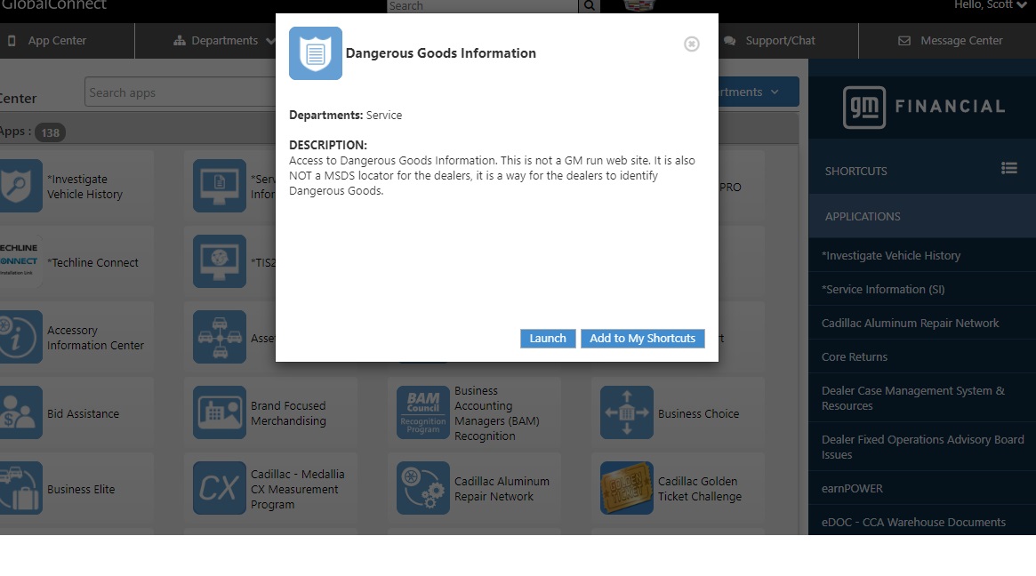The height and width of the screenshot is (576, 1036).
Task: Open eDOC - CCA Warehouse Documents shortcut
Action: [x=913, y=523]
